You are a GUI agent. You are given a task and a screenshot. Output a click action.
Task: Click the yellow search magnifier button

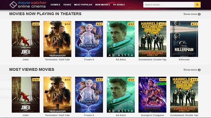[197, 5]
